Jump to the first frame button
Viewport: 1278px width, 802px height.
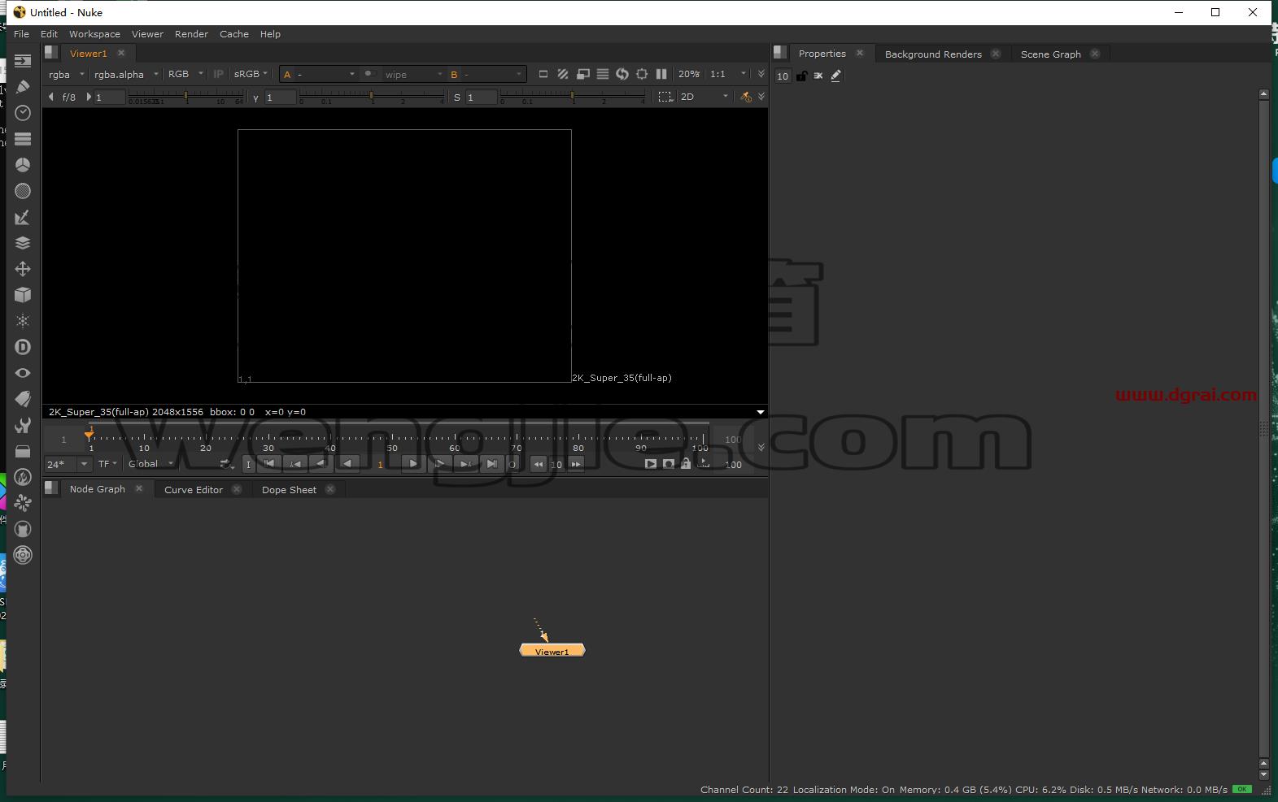(269, 464)
